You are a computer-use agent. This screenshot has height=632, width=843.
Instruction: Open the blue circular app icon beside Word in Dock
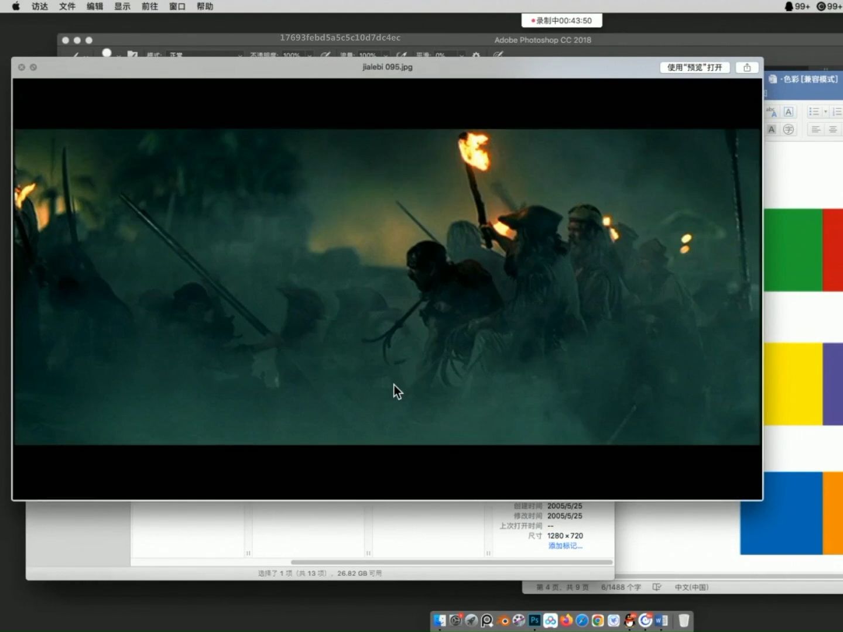[x=645, y=620]
